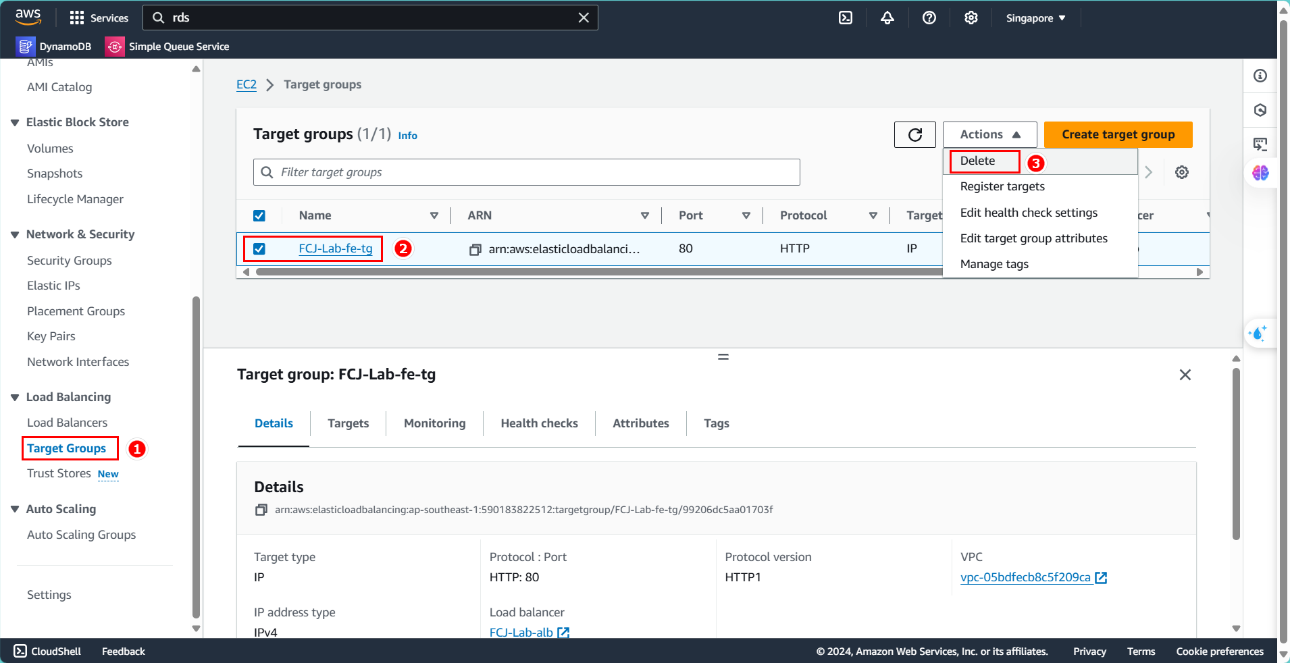The width and height of the screenshot is (1290, 663).
Task: Refresh the target groups list
Action: click(915, 134)
